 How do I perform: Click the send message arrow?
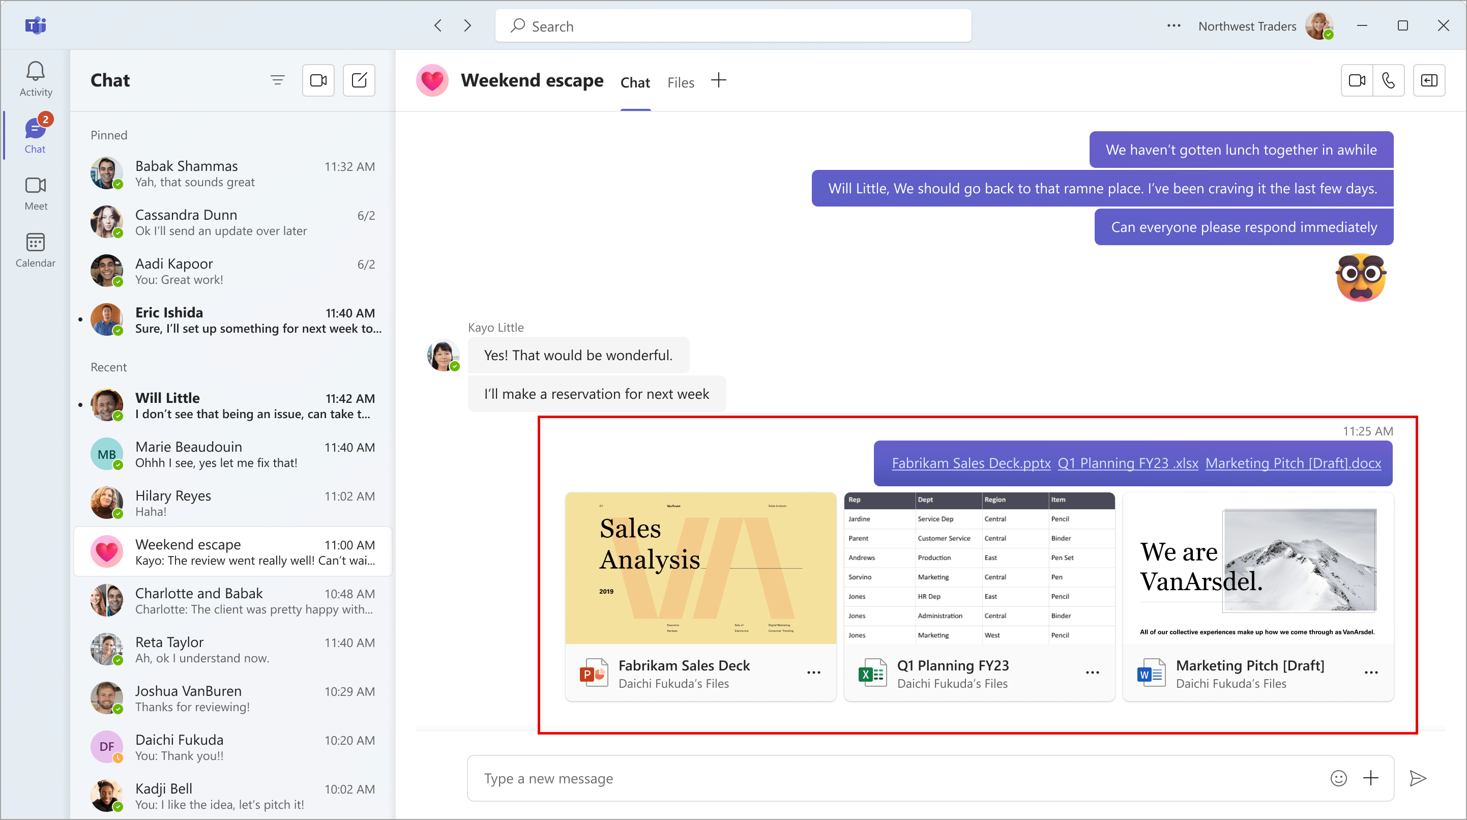click(x=1418, y=778)
